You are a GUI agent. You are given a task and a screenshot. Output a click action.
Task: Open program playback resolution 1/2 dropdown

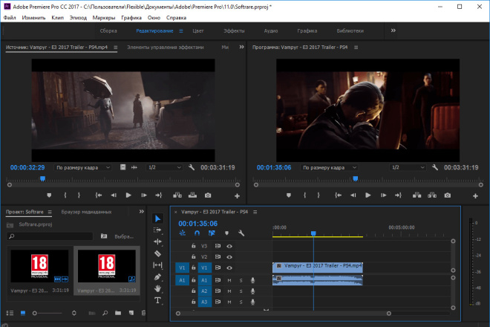[x=408, y=167]
